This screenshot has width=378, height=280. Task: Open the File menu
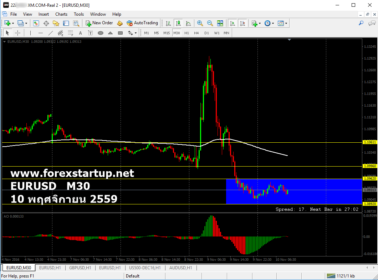(14, 14)
